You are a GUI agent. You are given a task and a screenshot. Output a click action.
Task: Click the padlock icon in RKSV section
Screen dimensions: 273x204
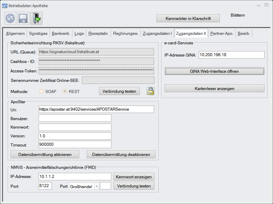click(150, 91)
